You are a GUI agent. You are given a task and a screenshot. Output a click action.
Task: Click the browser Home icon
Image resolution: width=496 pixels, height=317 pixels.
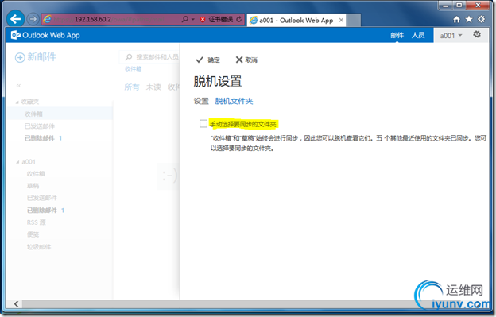(456, 20)
